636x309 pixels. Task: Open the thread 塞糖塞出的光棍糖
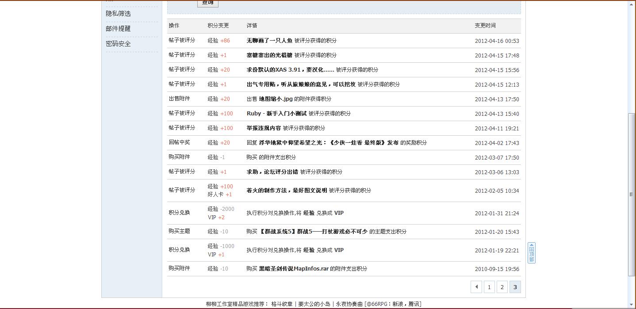[x=269, y=55]
